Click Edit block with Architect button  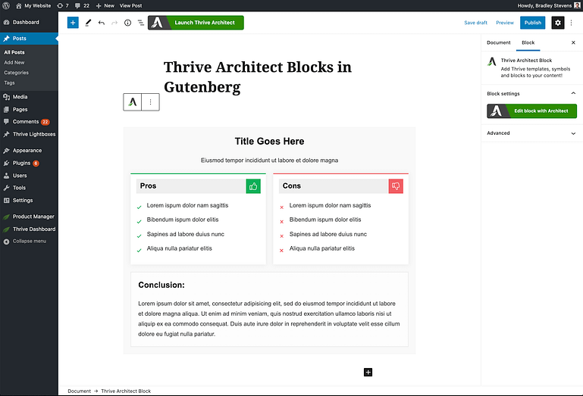click(x=531, y=111)
